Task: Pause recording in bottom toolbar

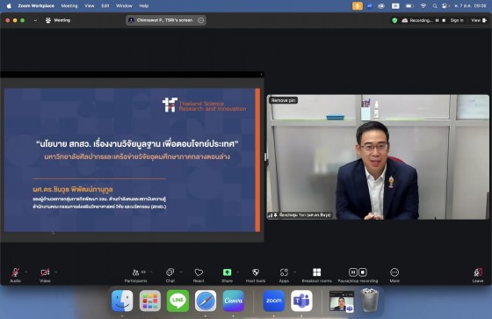Action: pos(353,272)
